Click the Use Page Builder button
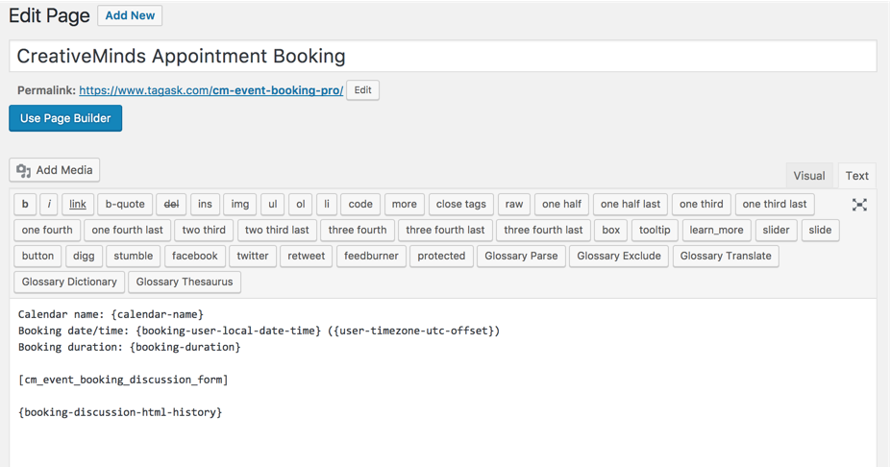The image size is (891, 467). coord(65,118)
